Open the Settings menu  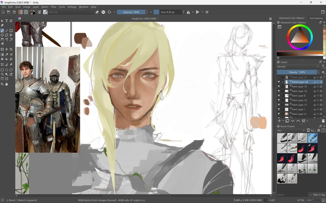[x=72, y=7]
